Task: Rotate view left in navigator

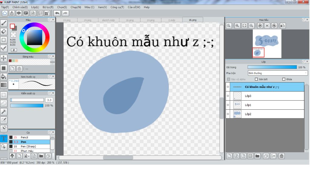Action: (x=260, y=26)
